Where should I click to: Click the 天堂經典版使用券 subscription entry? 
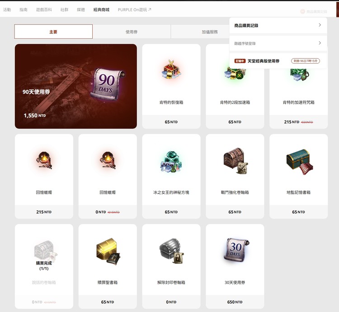point(278,61)
